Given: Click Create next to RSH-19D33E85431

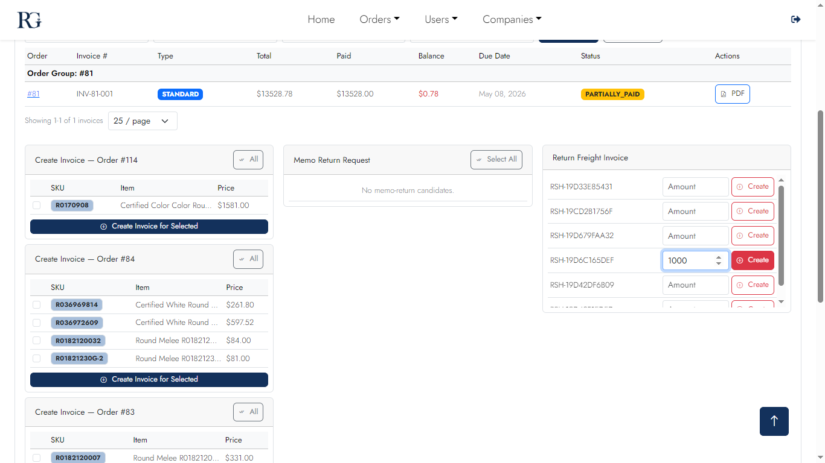Looking at the screenshot, I should (x=753, y=186).
